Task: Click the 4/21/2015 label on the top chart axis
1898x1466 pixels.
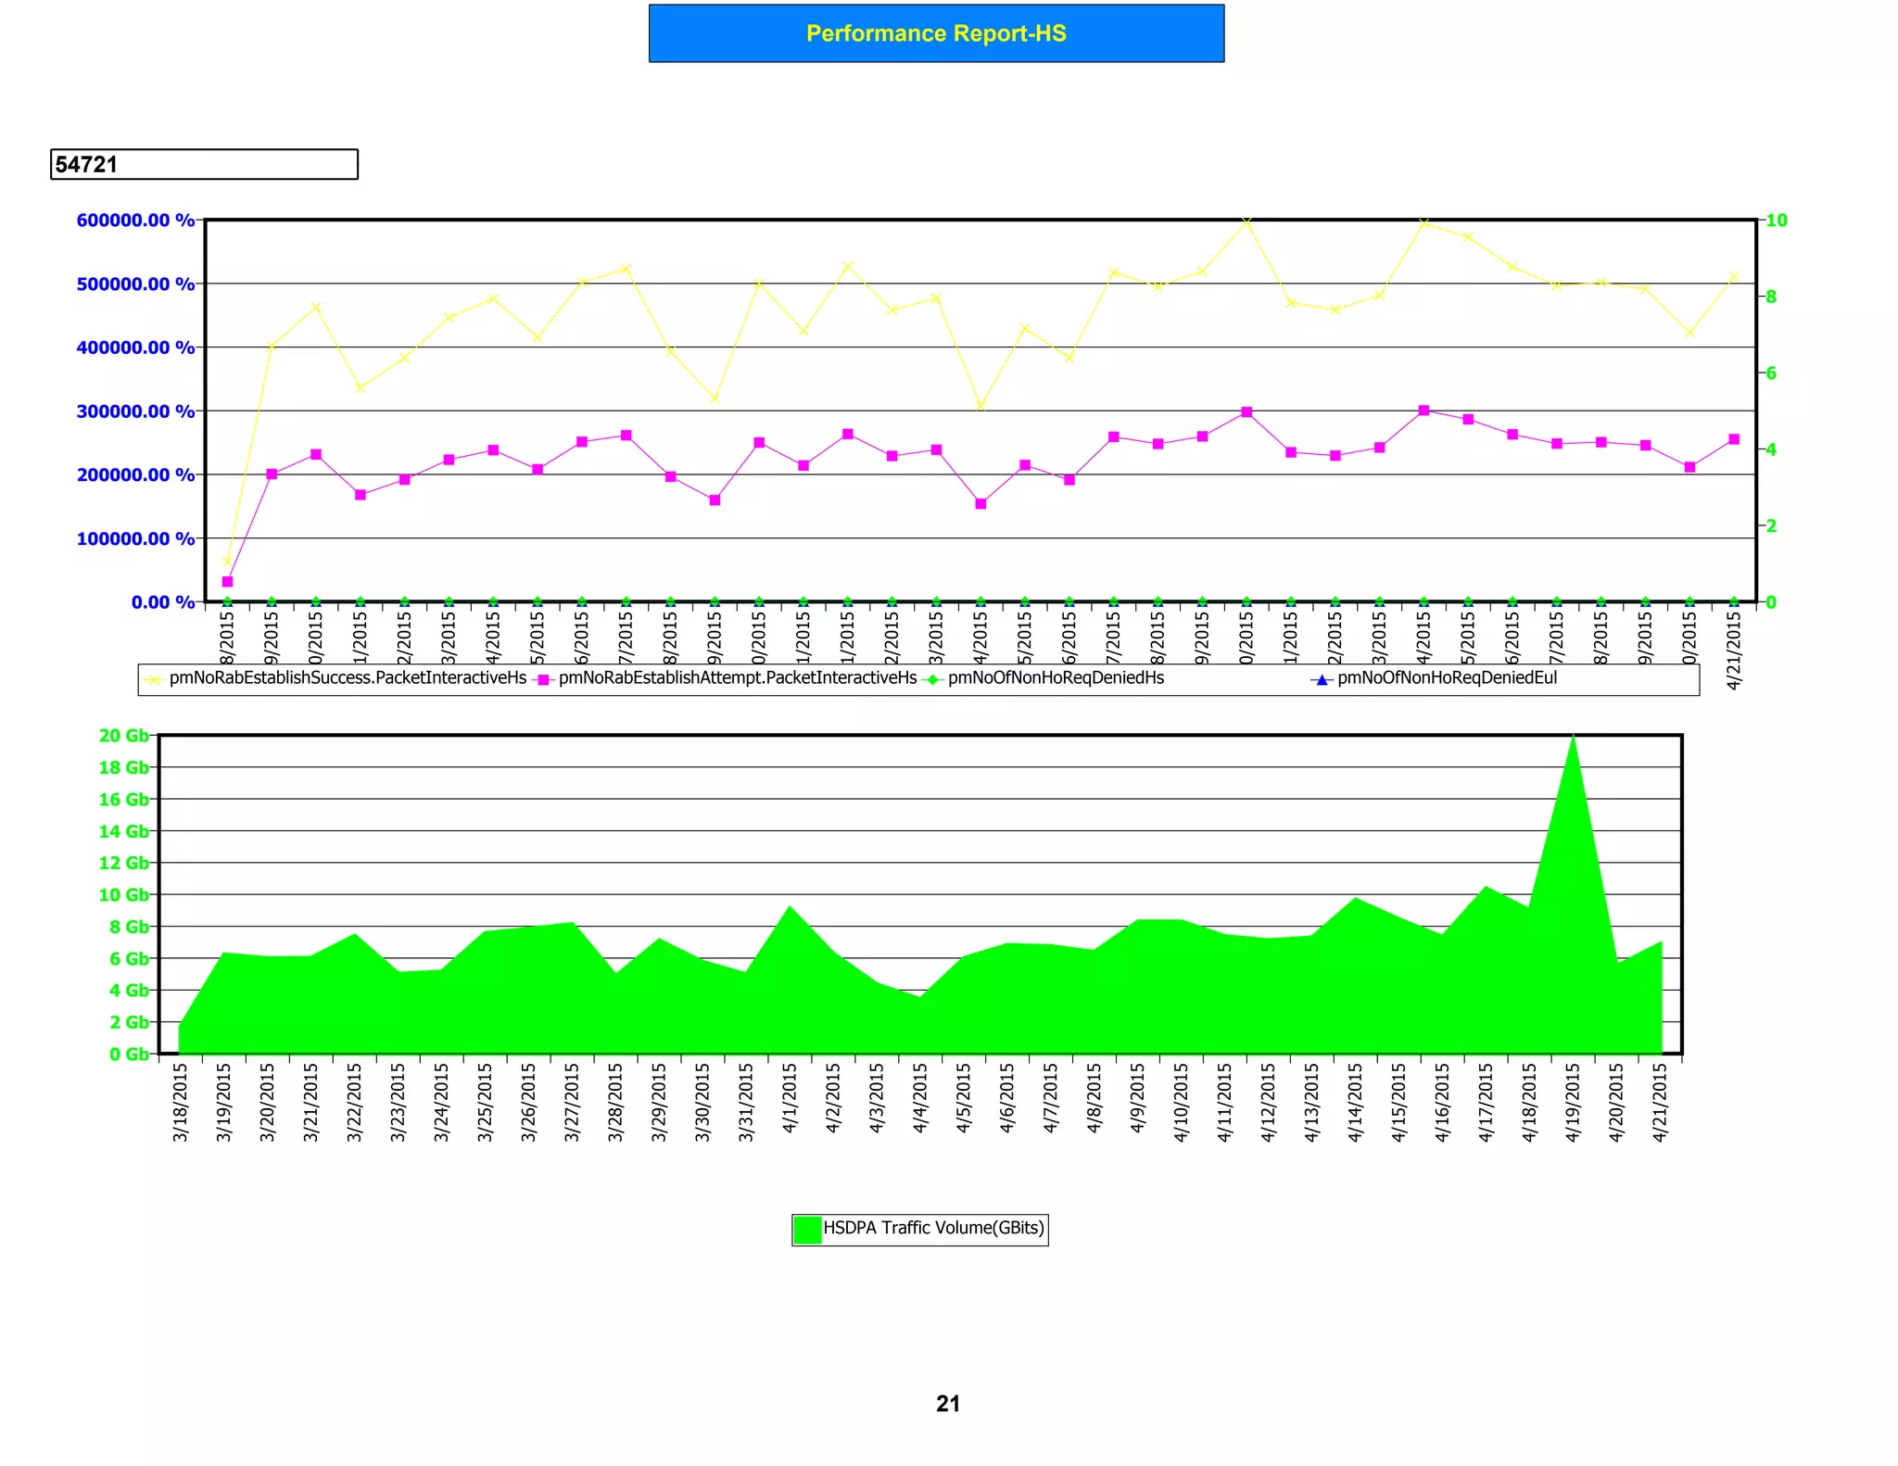Action: (x=1734, y=651)
